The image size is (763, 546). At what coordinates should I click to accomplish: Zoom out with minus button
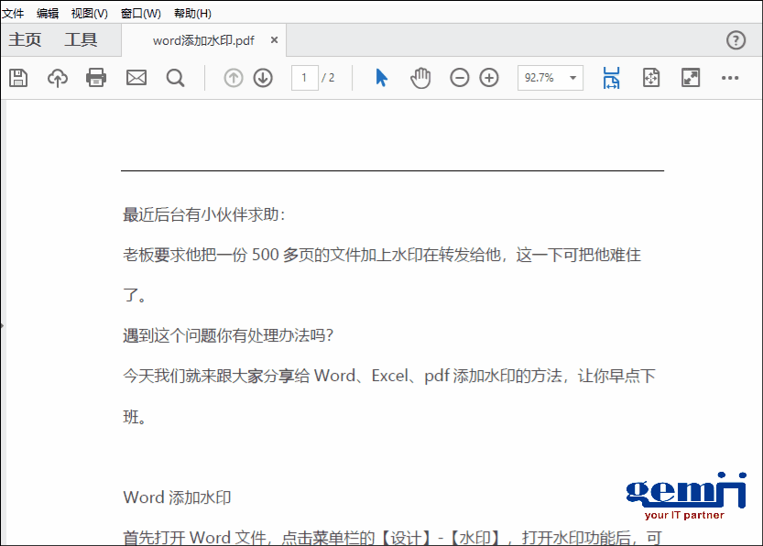460,78
